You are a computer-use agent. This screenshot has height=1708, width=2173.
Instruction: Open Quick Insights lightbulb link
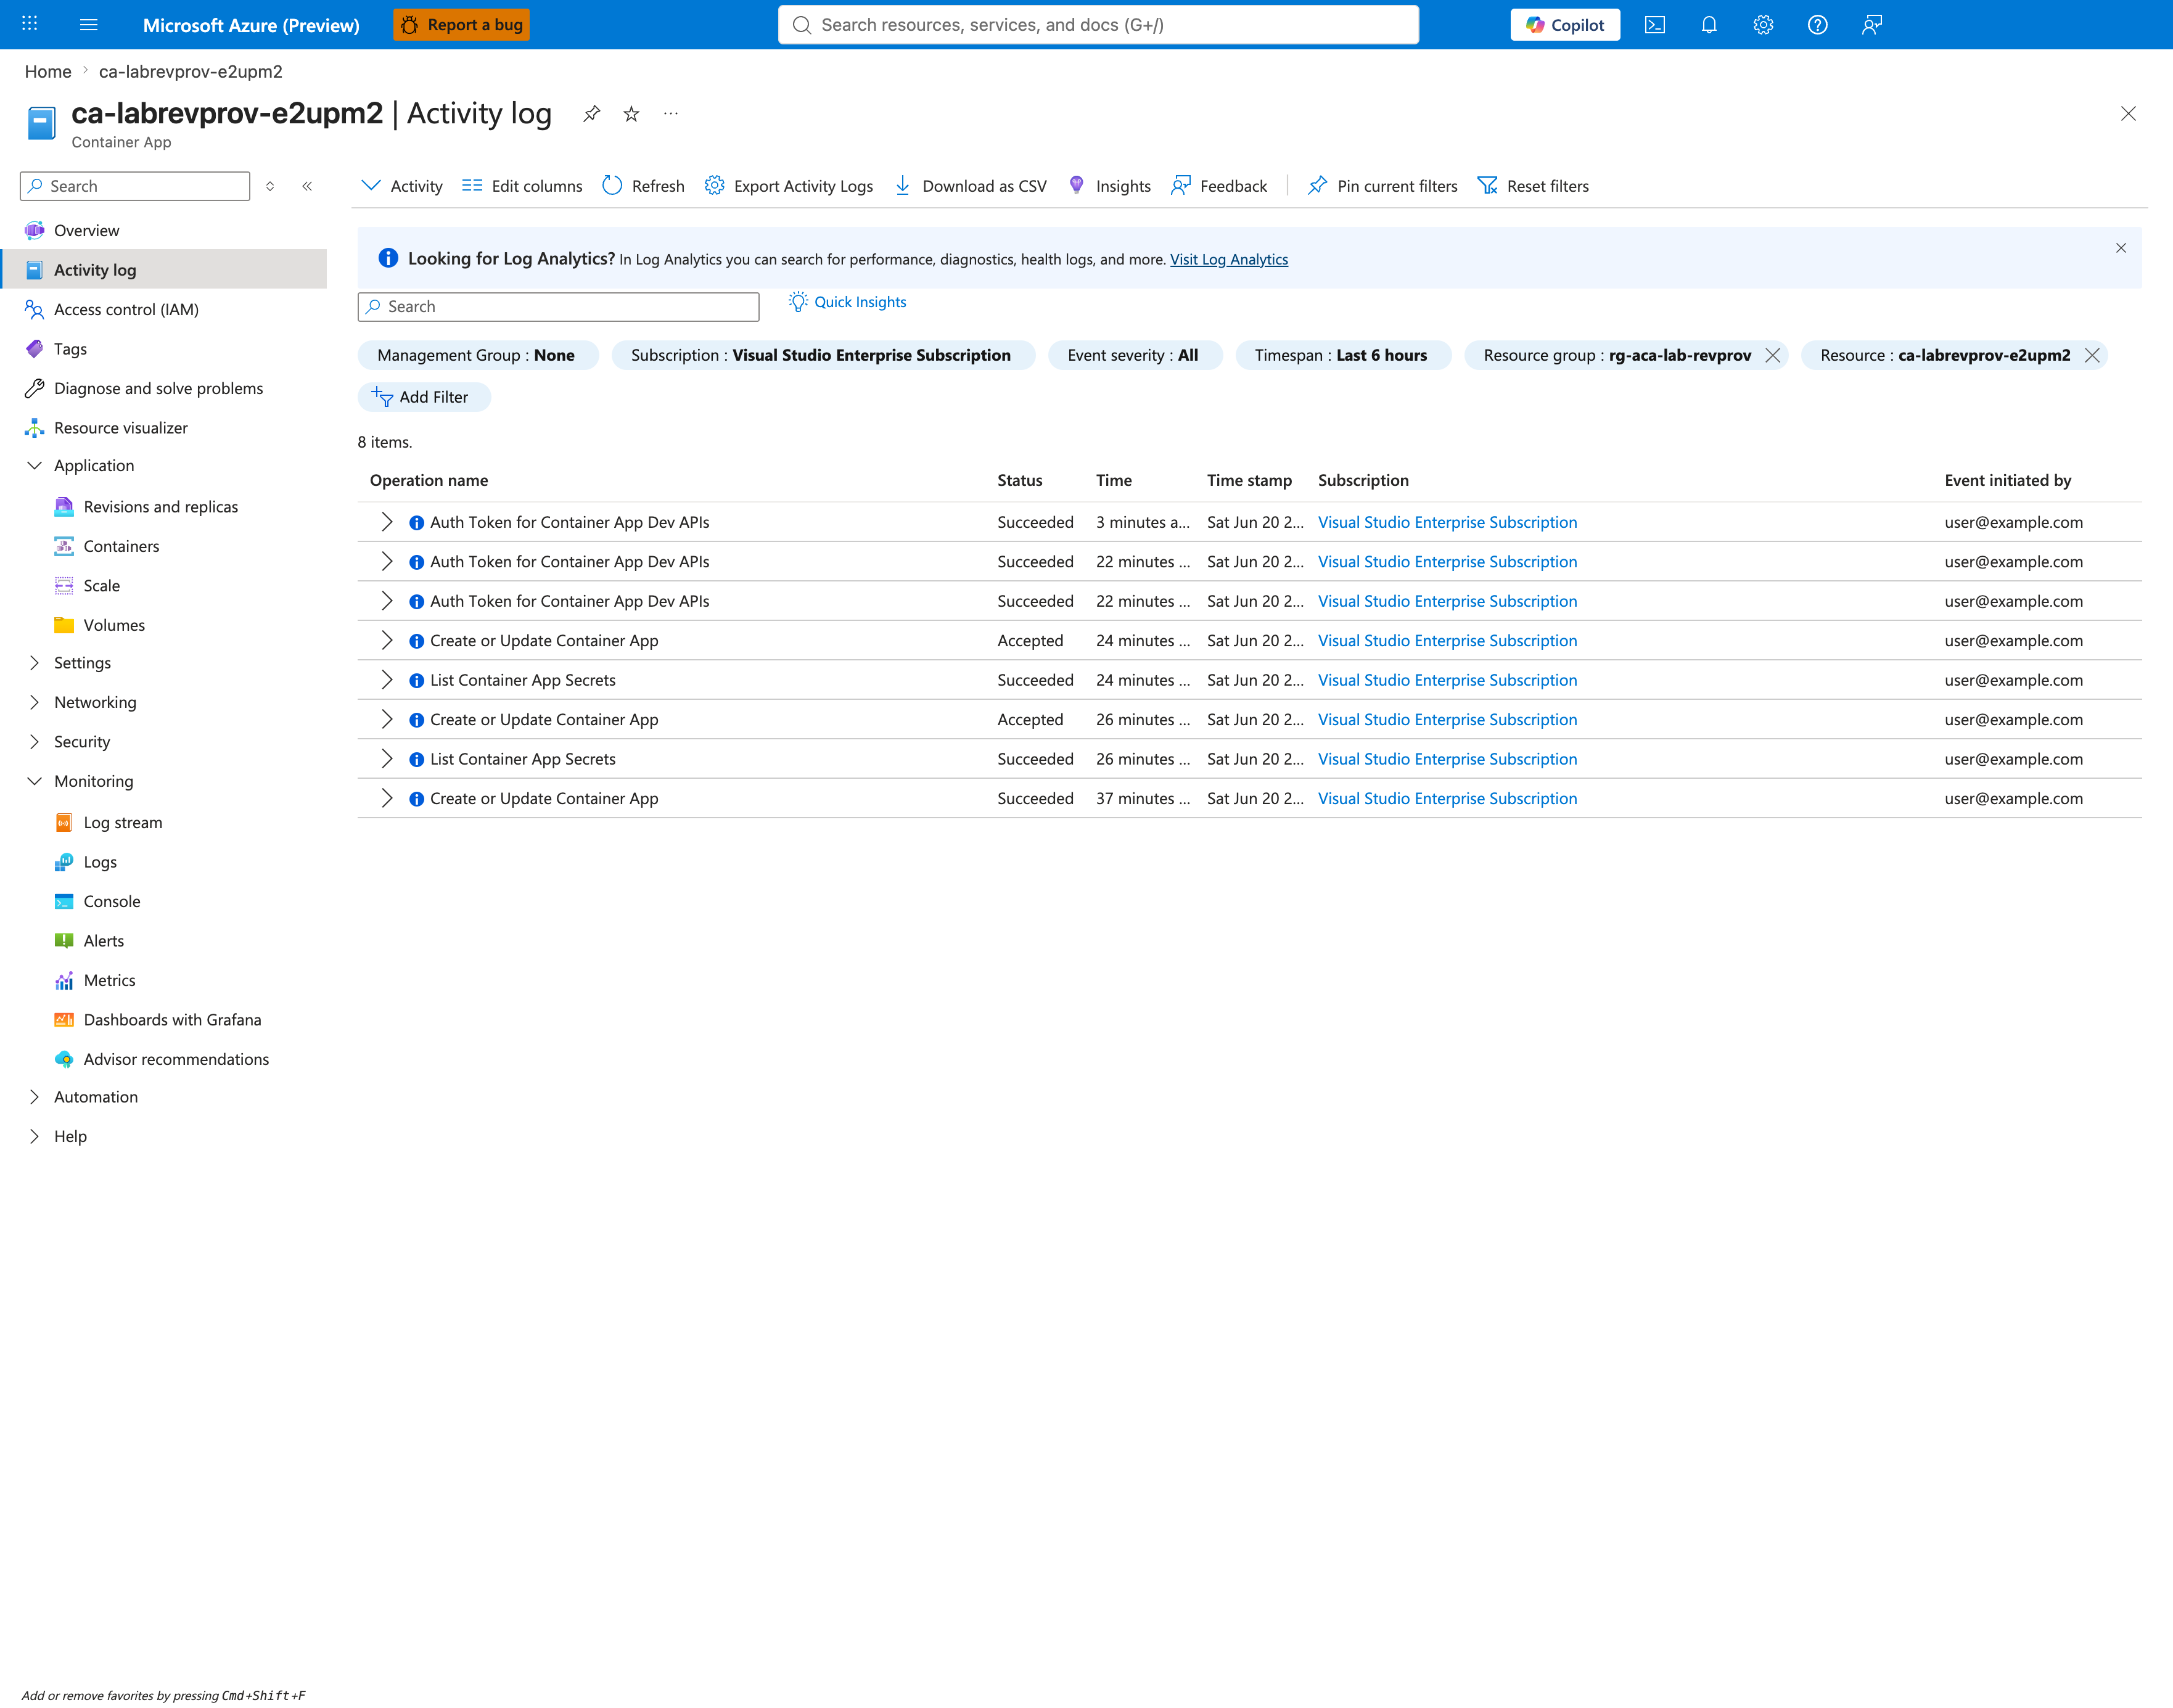(x=847, y=302)
